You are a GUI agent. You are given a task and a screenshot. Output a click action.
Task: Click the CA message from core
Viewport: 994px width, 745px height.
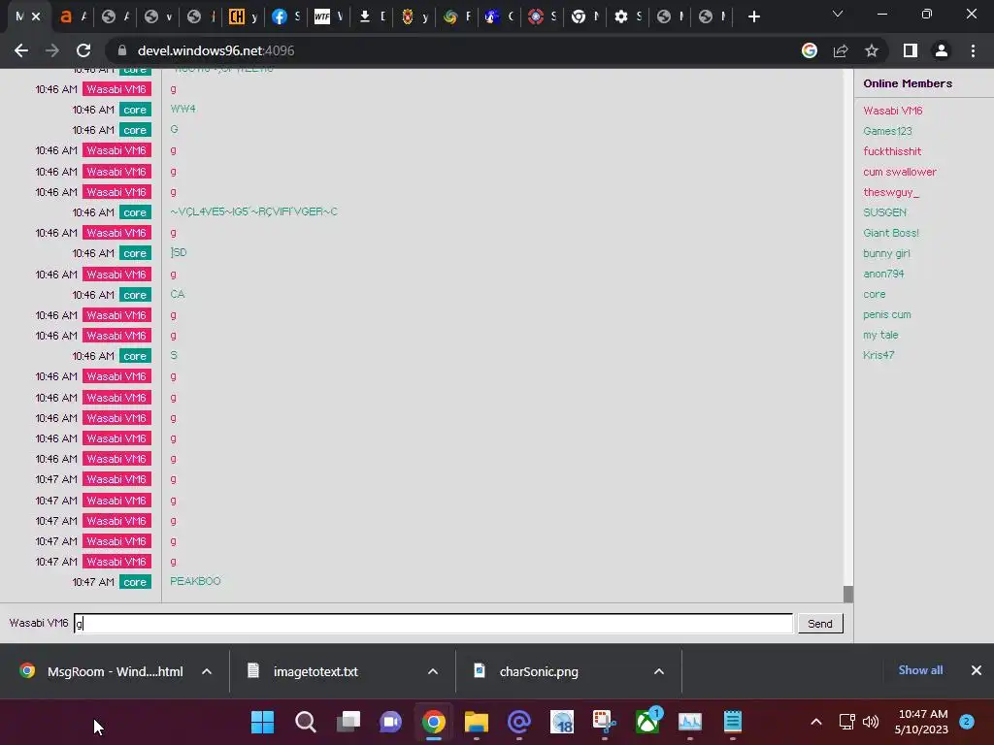pyautogui.click(x=177, y=294)
